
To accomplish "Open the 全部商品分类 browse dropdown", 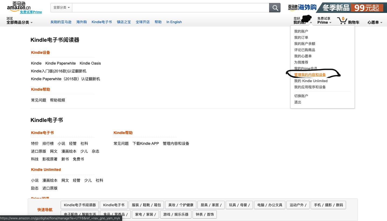I will tap(19, 22).
